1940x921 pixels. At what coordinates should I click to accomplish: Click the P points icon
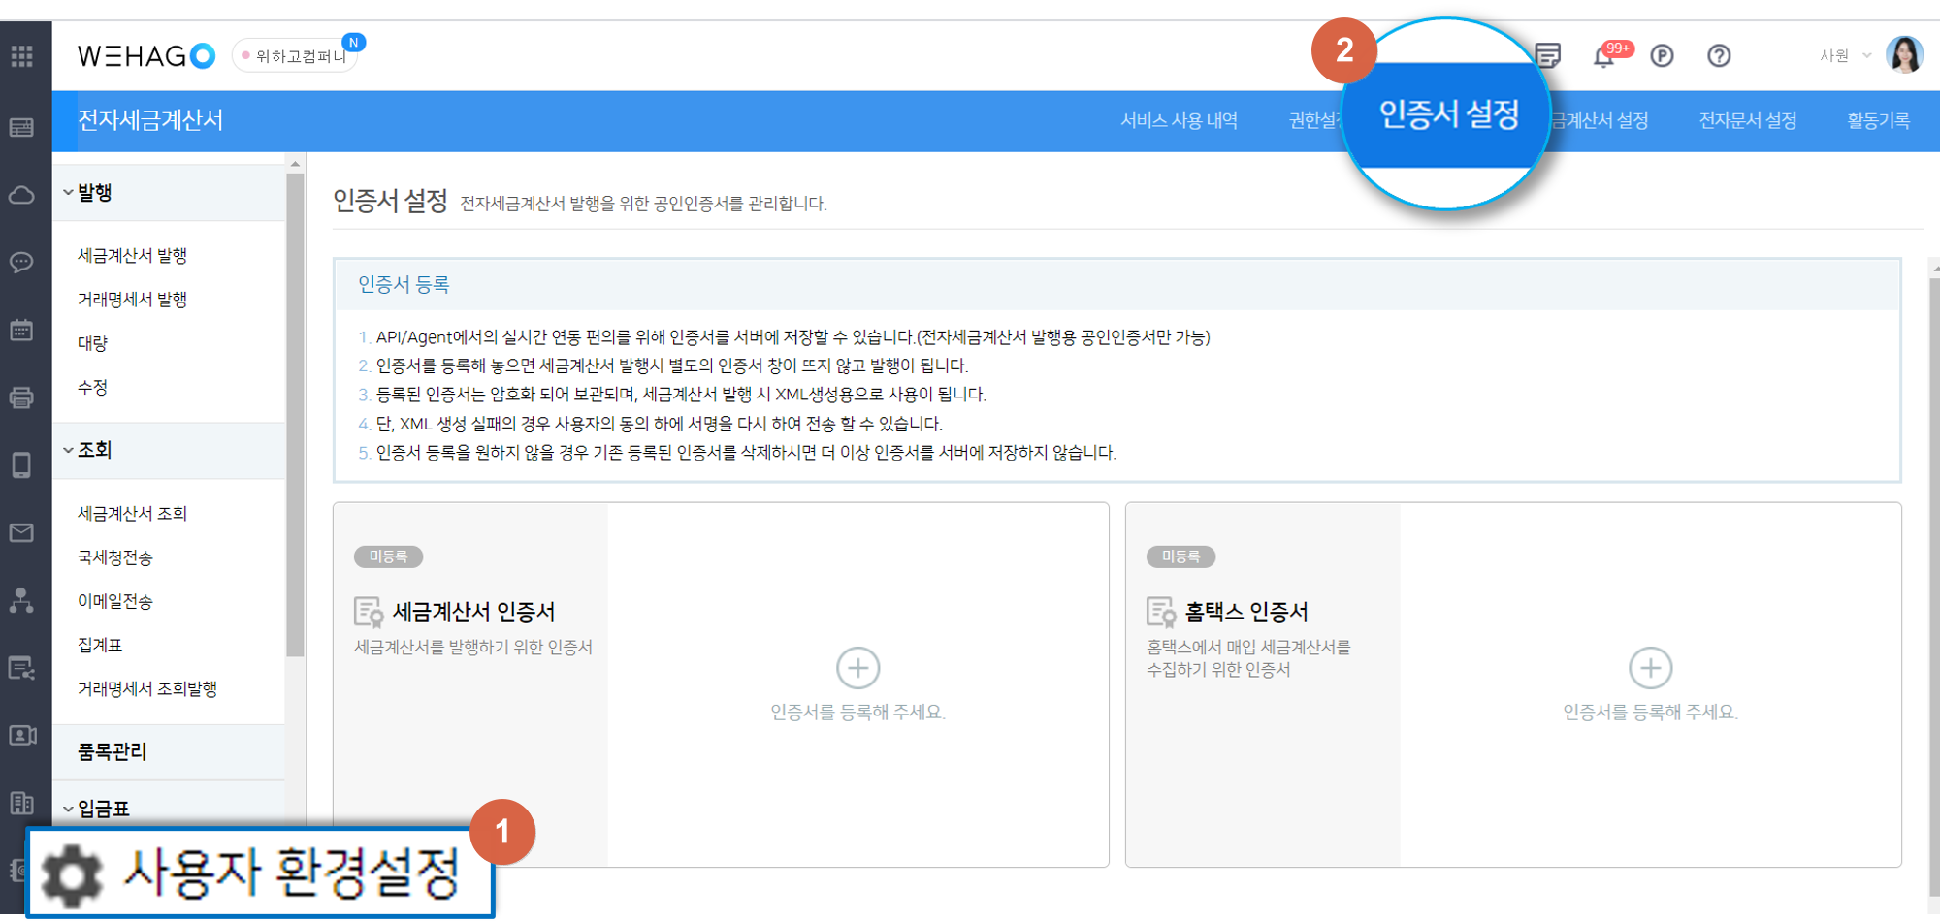(1662, 56)
